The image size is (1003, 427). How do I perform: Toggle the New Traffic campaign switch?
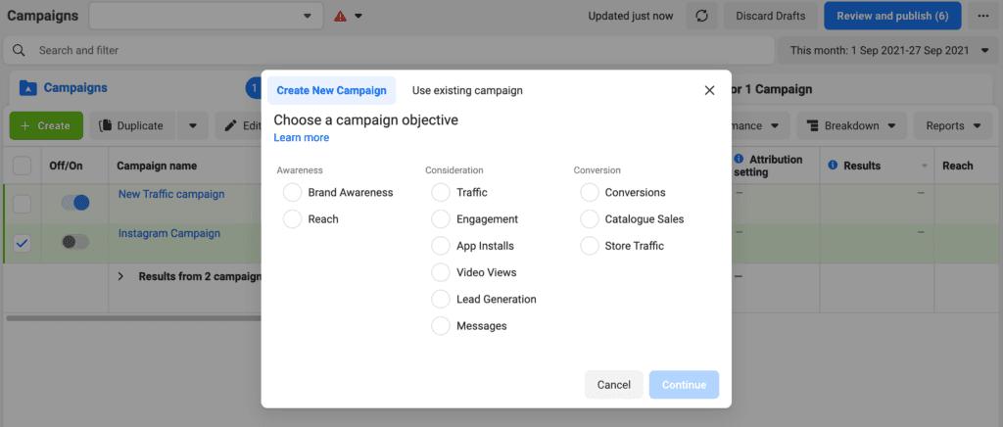[x=75, y=202]
